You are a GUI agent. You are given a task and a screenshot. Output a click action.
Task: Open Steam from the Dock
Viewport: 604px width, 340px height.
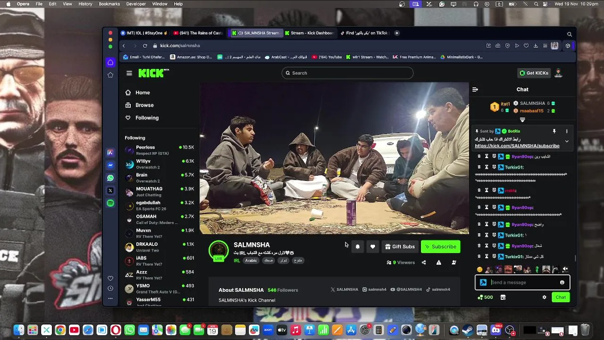[468, 330]
